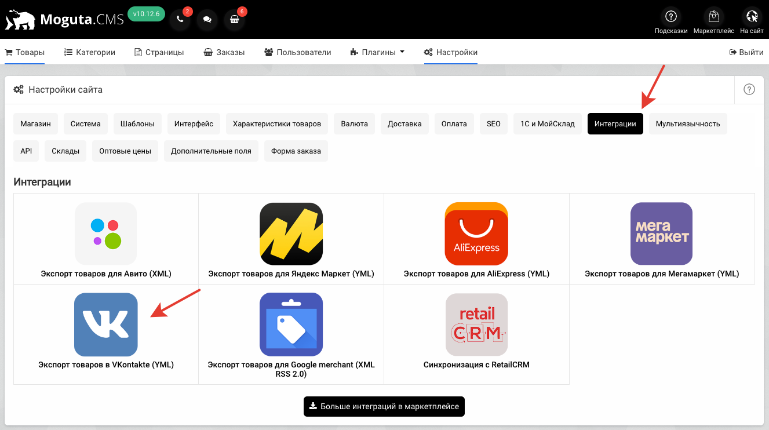Open the Товары menu
769x430 pixels.
(x=25, y=52)
